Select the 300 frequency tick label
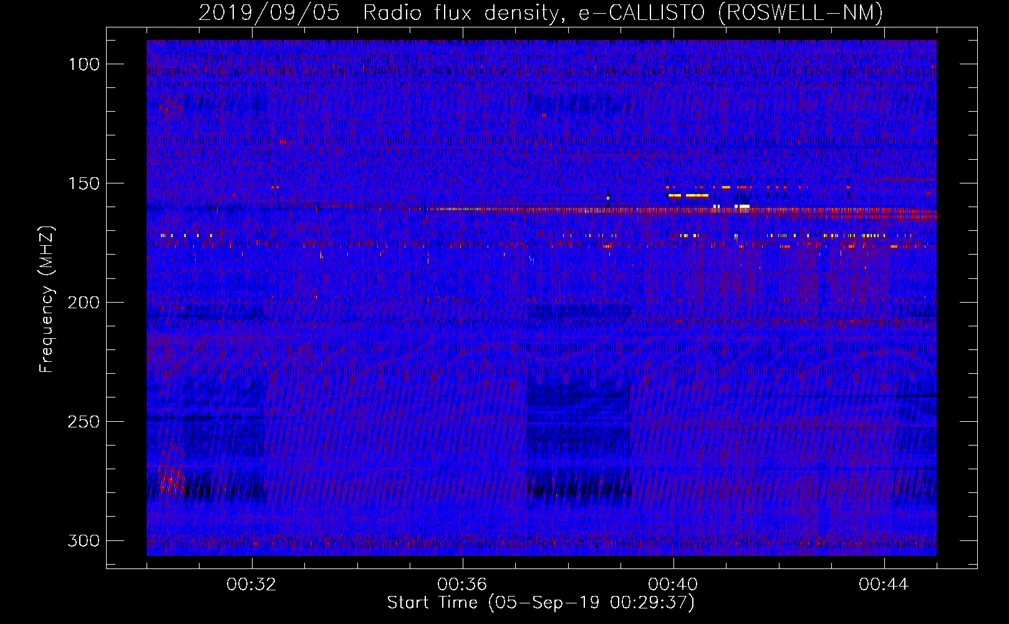Image resolution: width=1009 pixels, height=624 pixels. pyautogui.click(x=84, y=540)
